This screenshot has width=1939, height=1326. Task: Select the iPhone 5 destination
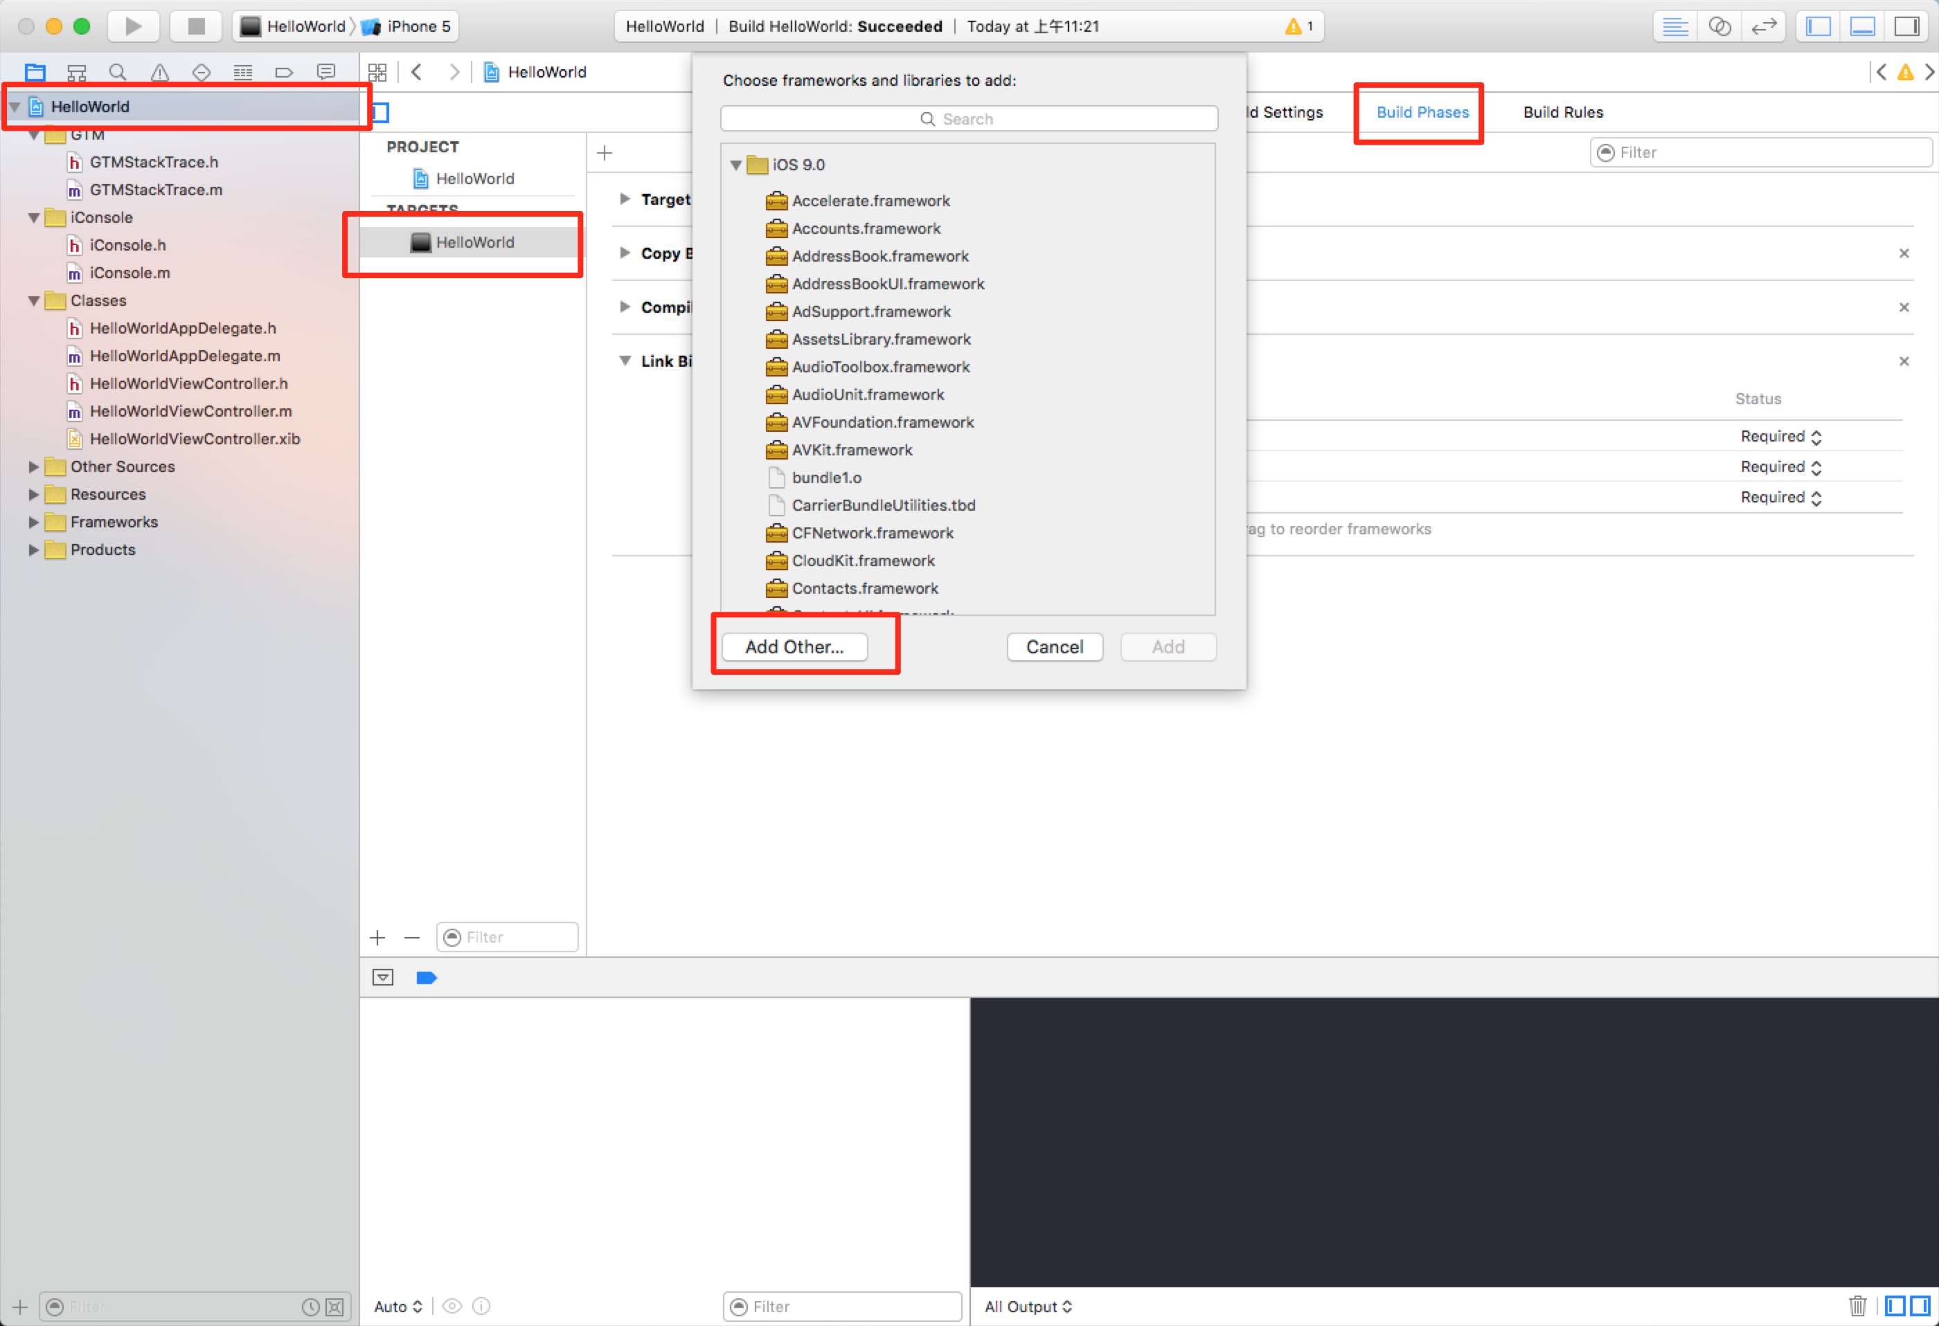click(x=408, y=26)
